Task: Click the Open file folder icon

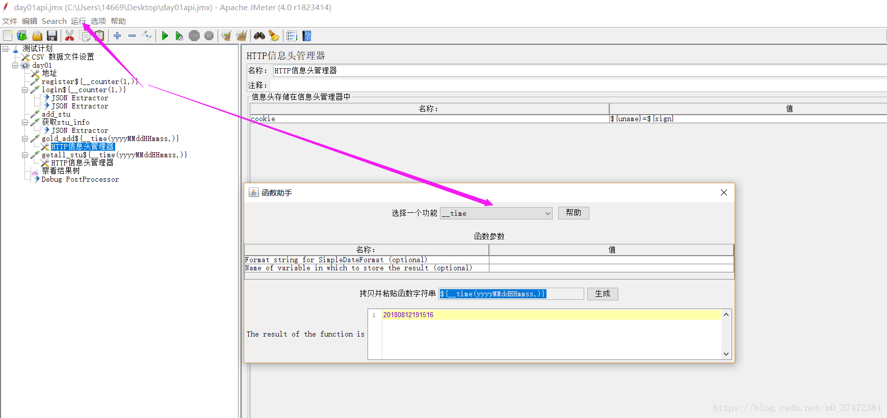Action: (x=37, y=36)
